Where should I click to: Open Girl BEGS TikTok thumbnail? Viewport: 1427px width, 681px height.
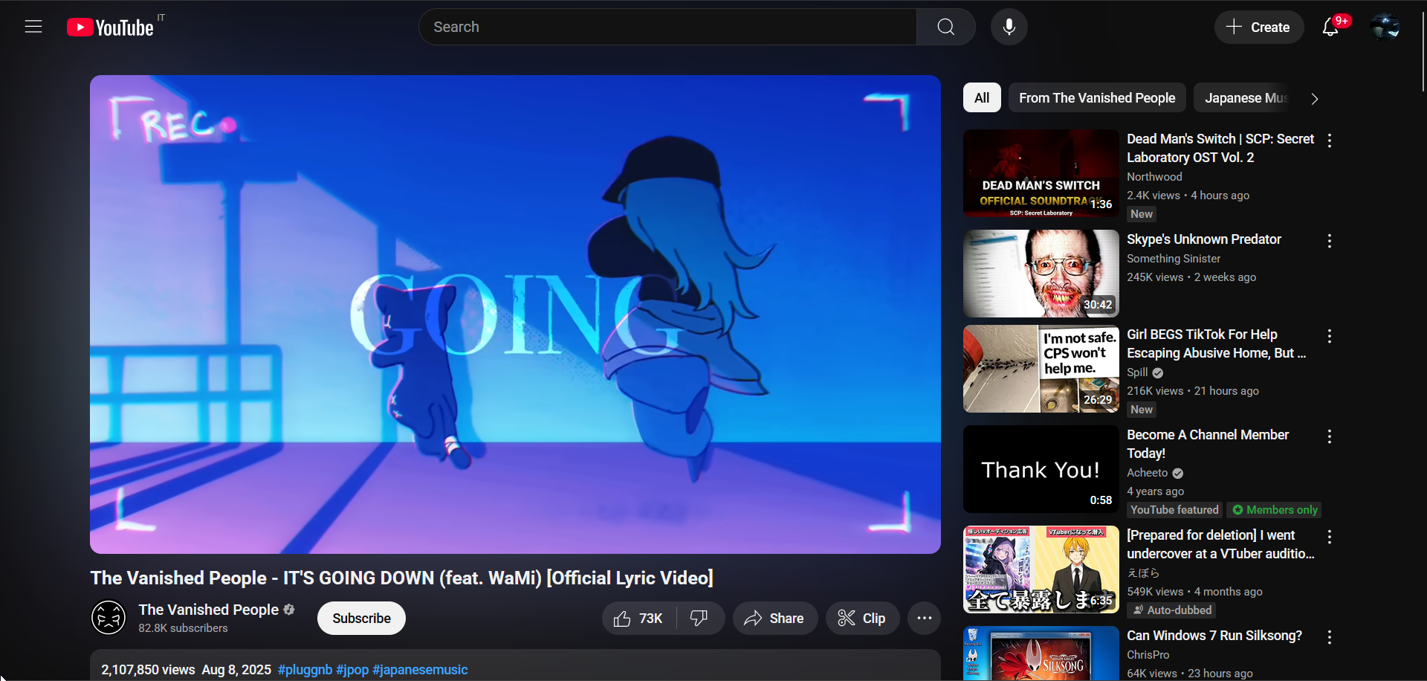click(x=1041, y=369)
